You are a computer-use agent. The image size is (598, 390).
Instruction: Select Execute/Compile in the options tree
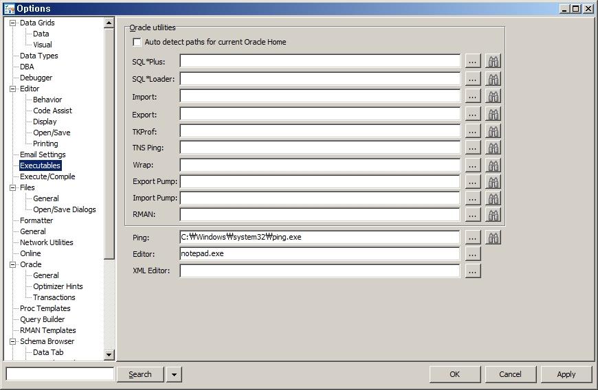click(x=47, y=176)
